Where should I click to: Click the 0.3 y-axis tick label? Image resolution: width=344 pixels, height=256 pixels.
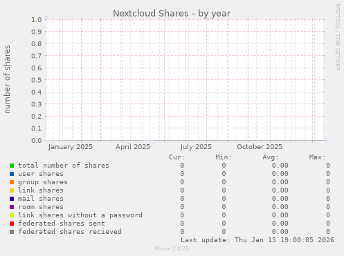click(x=37, y=104)
